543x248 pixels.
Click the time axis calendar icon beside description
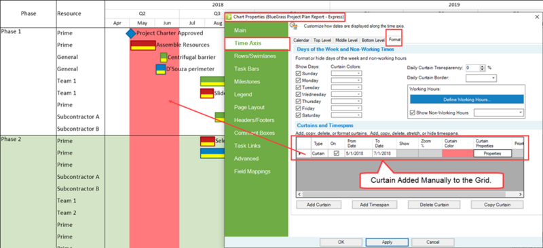(x=294, y=26)
